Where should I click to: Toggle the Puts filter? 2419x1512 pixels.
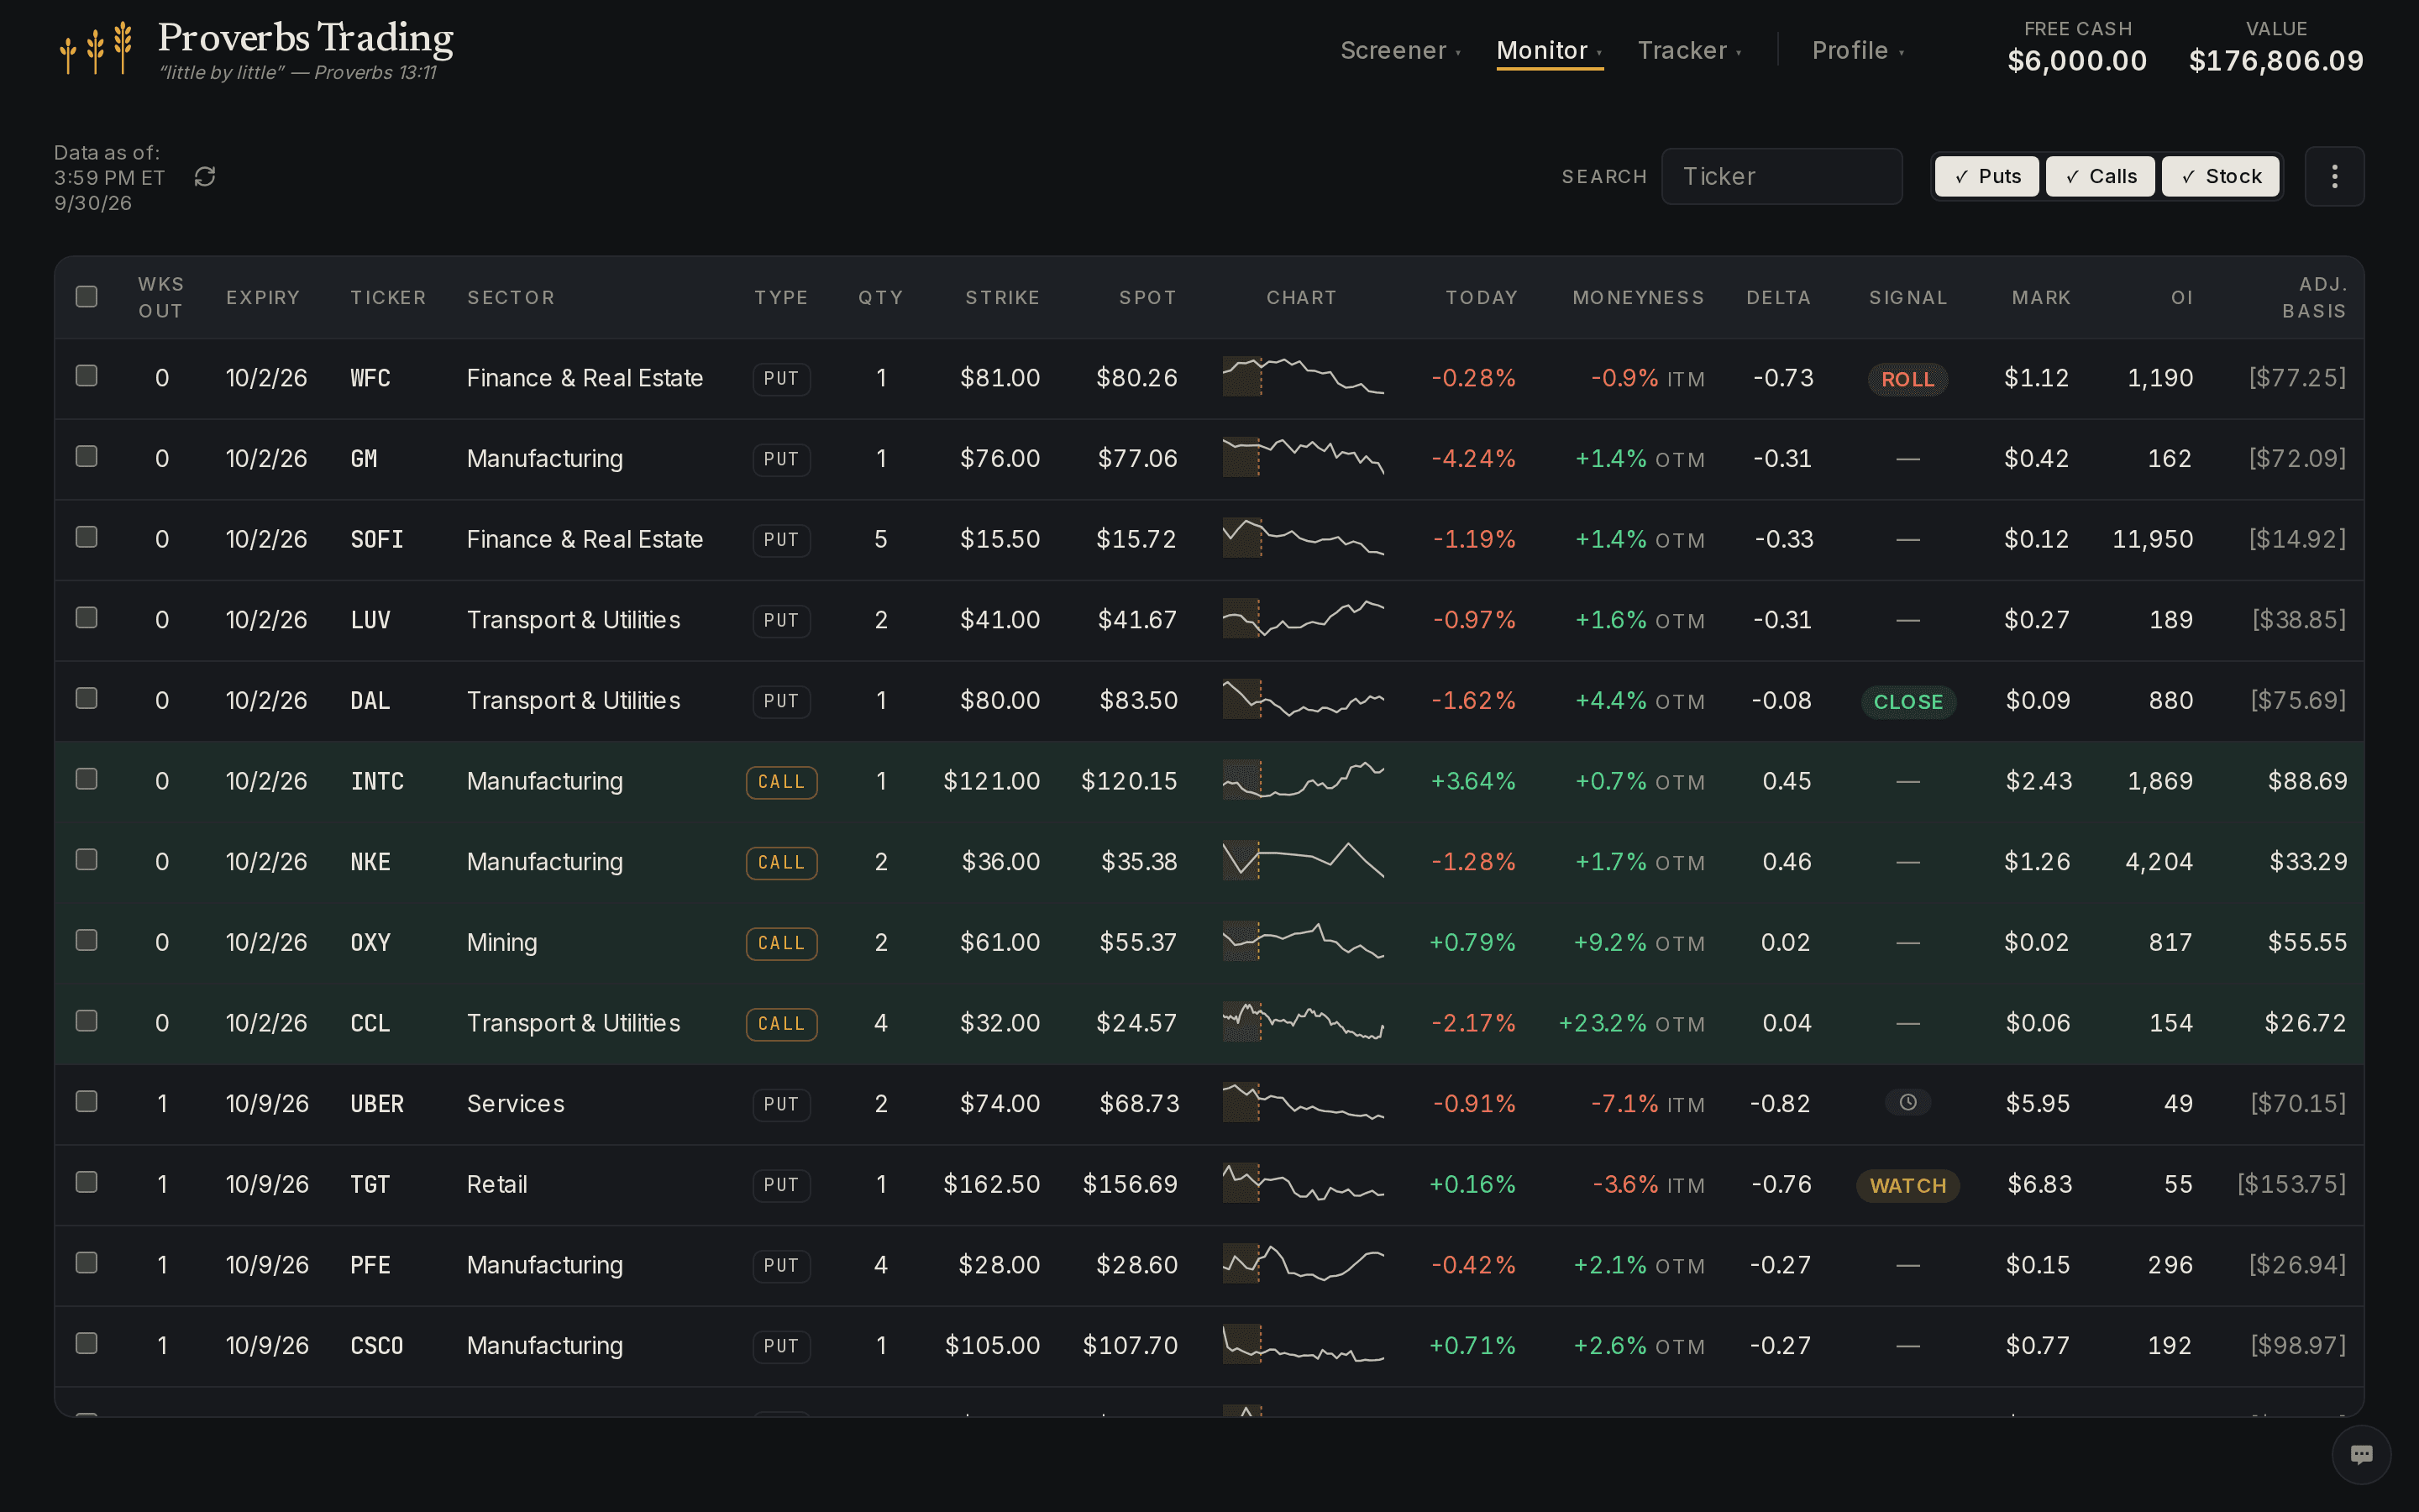[x=1986, y=176]
